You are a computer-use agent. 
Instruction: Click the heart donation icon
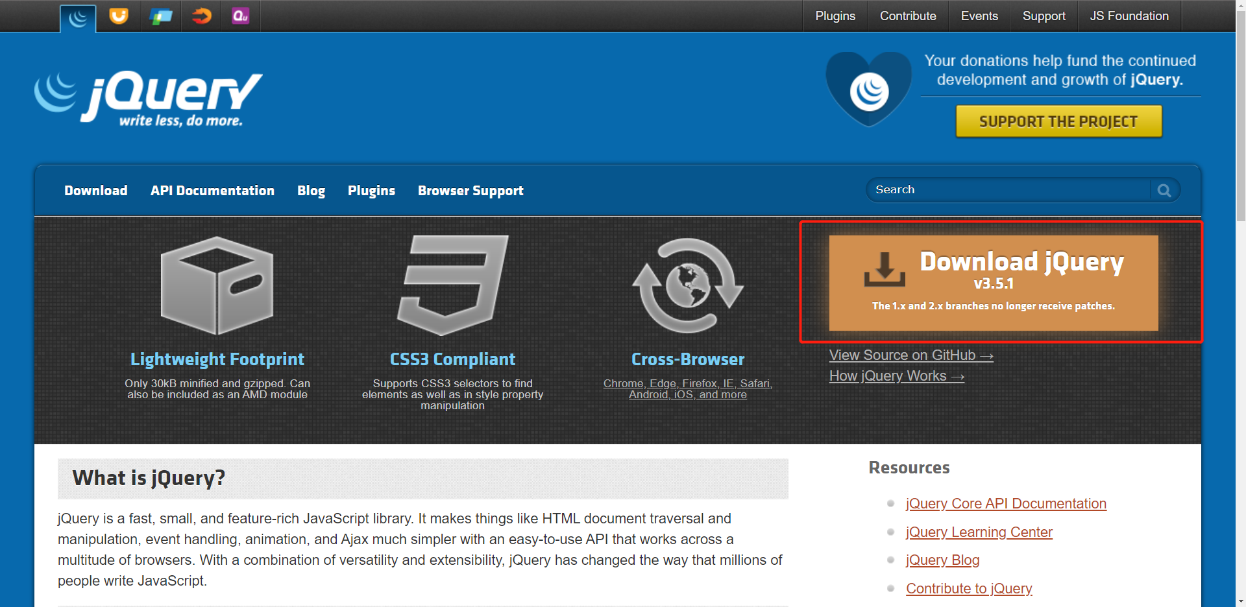pyautogui.click(x=868, y=89)
